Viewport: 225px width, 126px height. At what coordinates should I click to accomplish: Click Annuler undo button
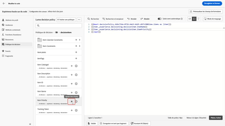click(x=132, y=19)
